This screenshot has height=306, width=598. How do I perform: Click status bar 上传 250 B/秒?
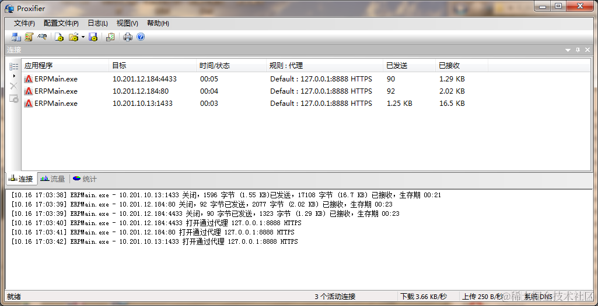[x=482, y=297]
